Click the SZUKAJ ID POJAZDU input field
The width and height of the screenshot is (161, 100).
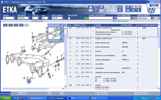pos(101,18)
